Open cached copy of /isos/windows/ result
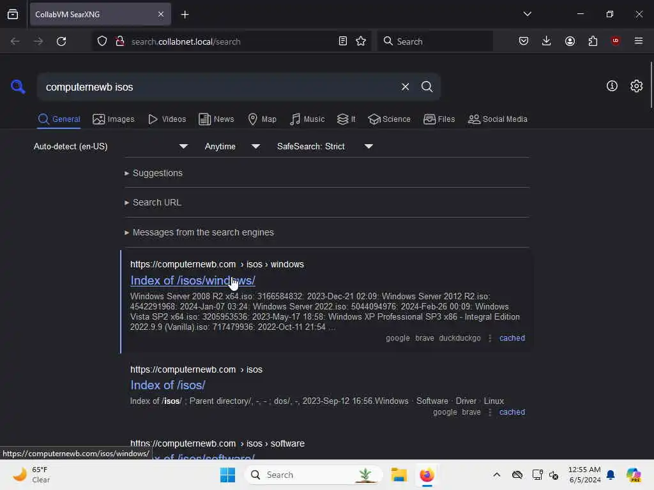Screen dimensions: 654x490 click(x=512, y=338)
